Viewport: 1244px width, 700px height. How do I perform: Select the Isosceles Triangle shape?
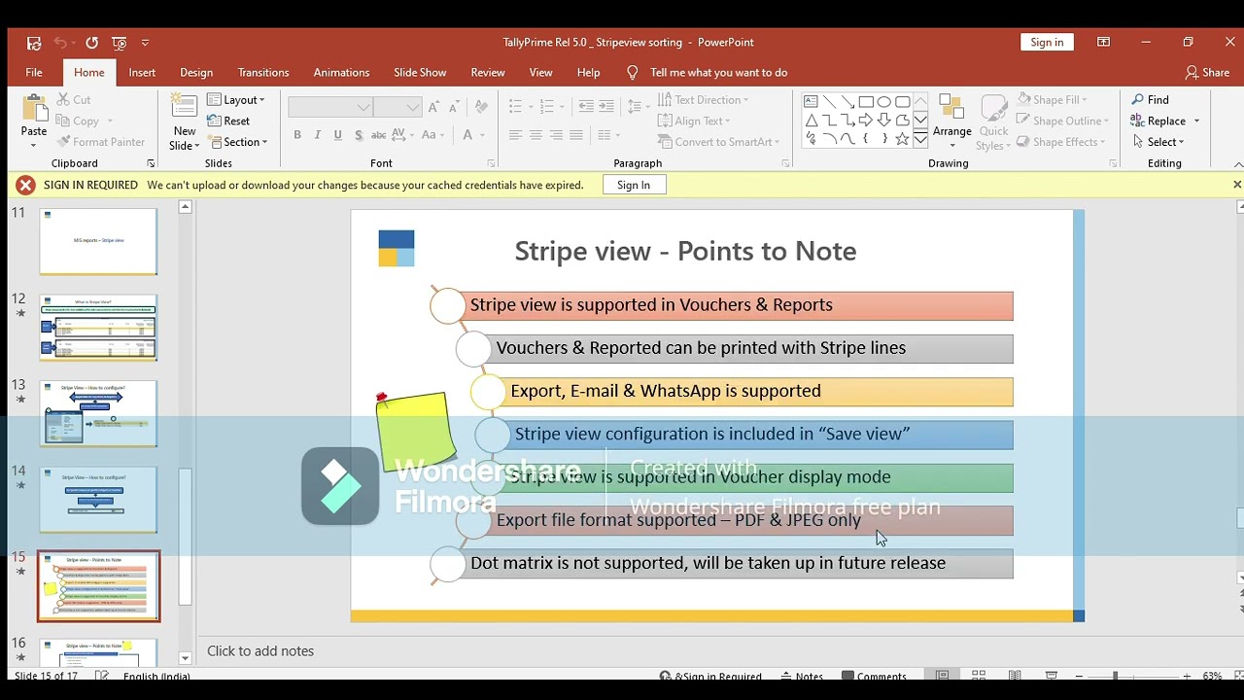(811, 121)
